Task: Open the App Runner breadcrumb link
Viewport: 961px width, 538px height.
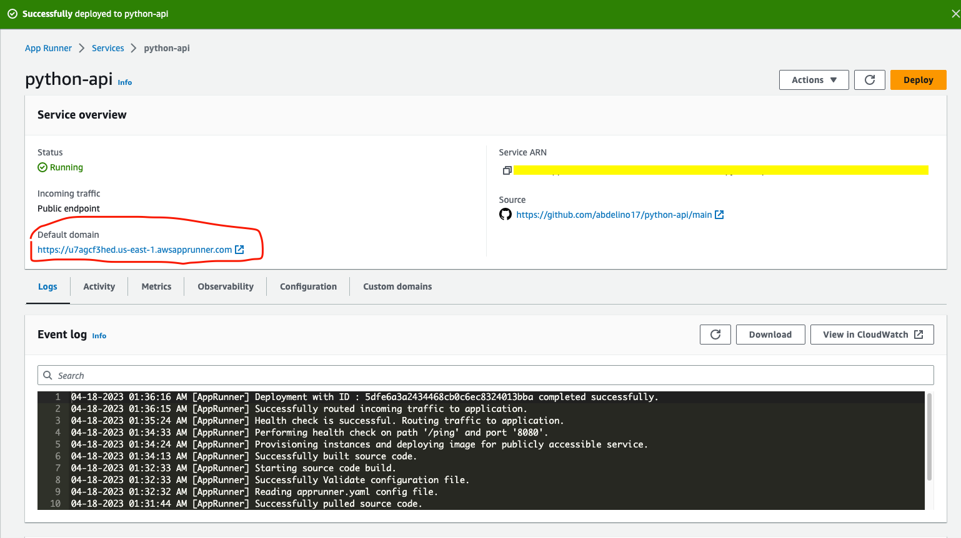Action: pyautogui.click(x=48, y=47)
